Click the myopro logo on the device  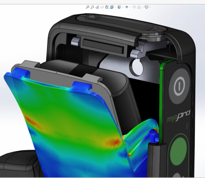(179, 116)
